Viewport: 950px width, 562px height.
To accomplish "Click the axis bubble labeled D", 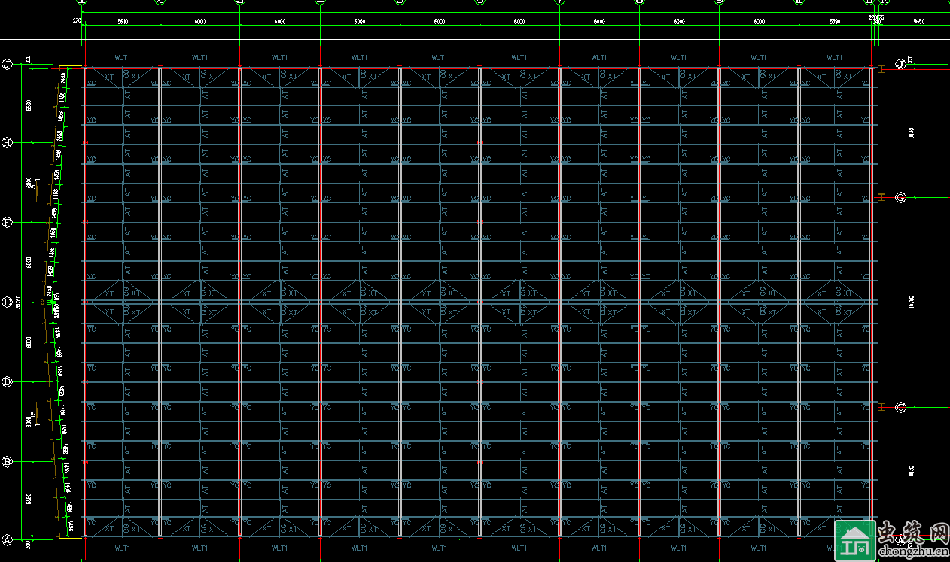I will pos(8,382).
